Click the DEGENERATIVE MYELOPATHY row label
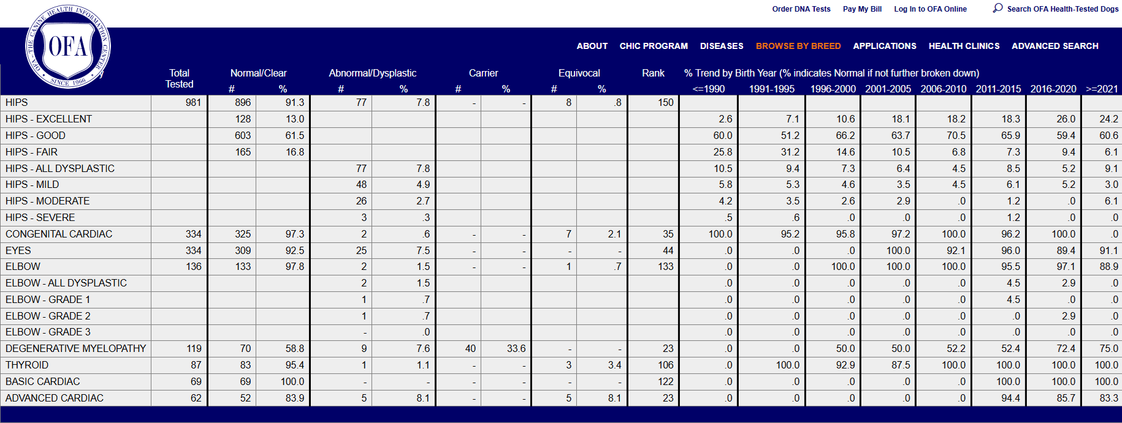Image resolution: width=1122 pixels, height=423 pixels. (x=75, y=348)
